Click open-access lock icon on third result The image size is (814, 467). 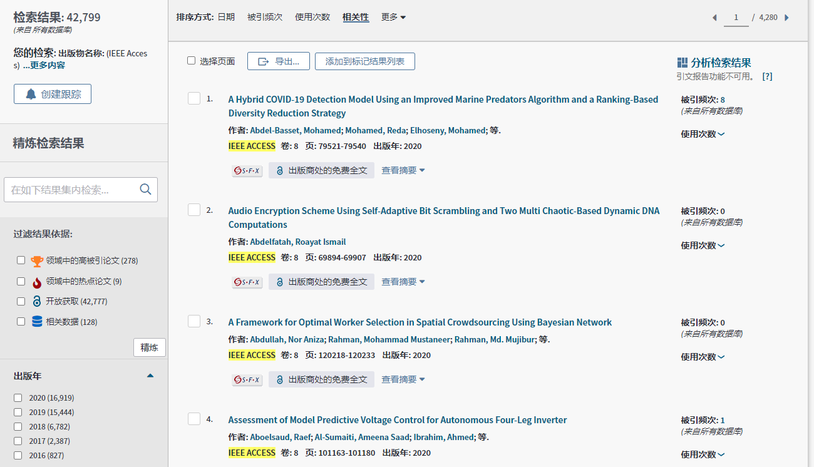click(x=280, y=379)
